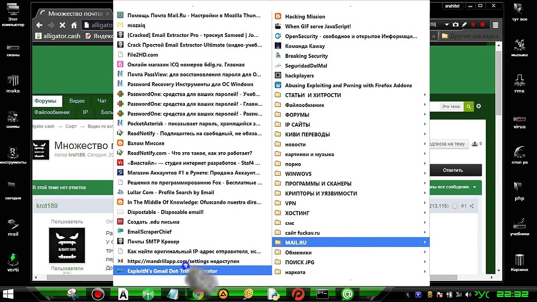Image resolution: width=537 pixels, height=302 pixels.
Task: Open the Почты SMTP Крекер bookmark
Action: coord(193,242)
